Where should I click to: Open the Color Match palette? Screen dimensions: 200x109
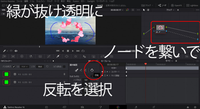13,56
